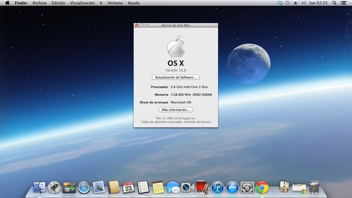Click the eject icon in menu bar
Image resolution: width=352 pixels, height=198 pixels.
point(295,3)
